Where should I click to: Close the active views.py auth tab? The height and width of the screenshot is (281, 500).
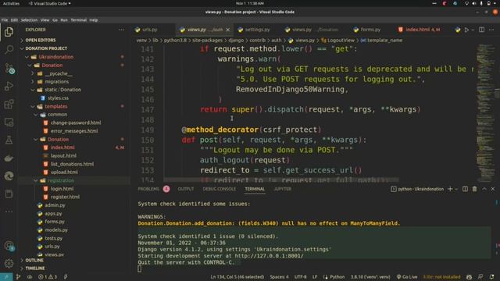(227, 30)
